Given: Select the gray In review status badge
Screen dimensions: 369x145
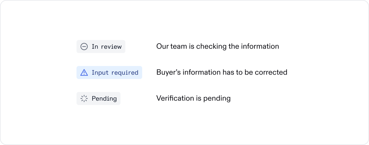Looking at the screenshot, I should click(x=101, y=47).
